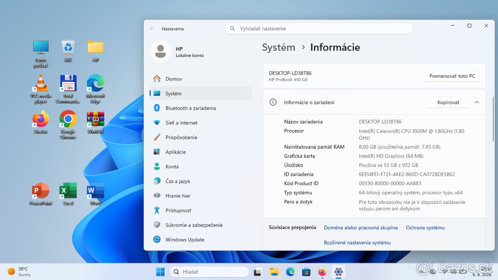Click Premenovať toto PC button
The width and height of the screenshot is (498, 280).
point(452,76)
